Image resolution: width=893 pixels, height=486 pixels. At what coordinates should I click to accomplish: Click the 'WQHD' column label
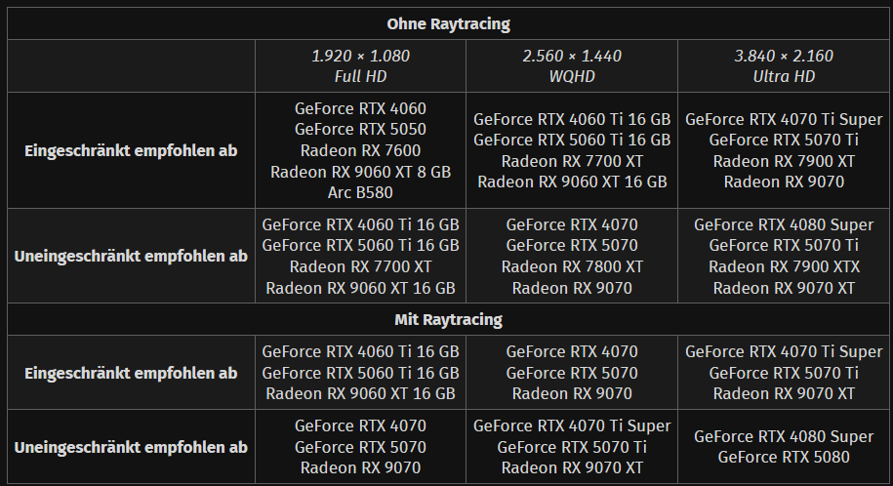tap(572, 76)
